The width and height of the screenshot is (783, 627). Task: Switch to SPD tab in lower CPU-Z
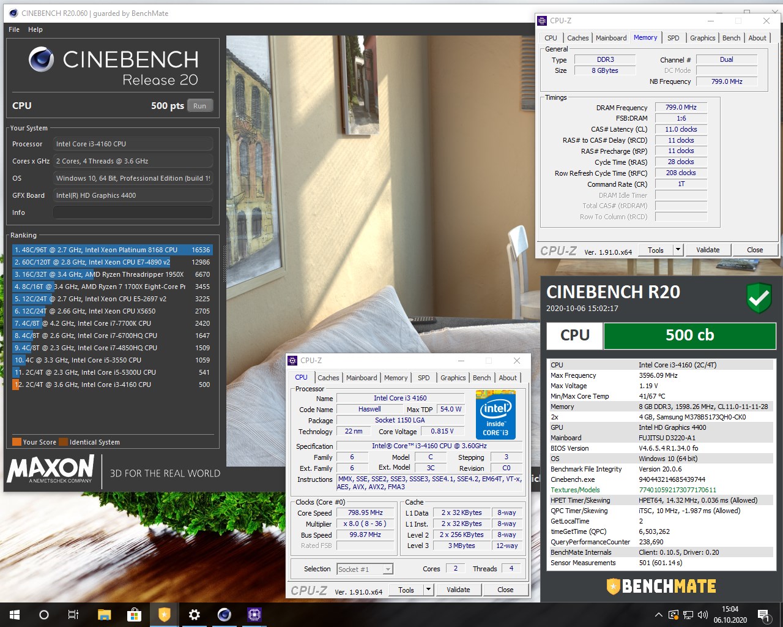click(x=424, y=378)
